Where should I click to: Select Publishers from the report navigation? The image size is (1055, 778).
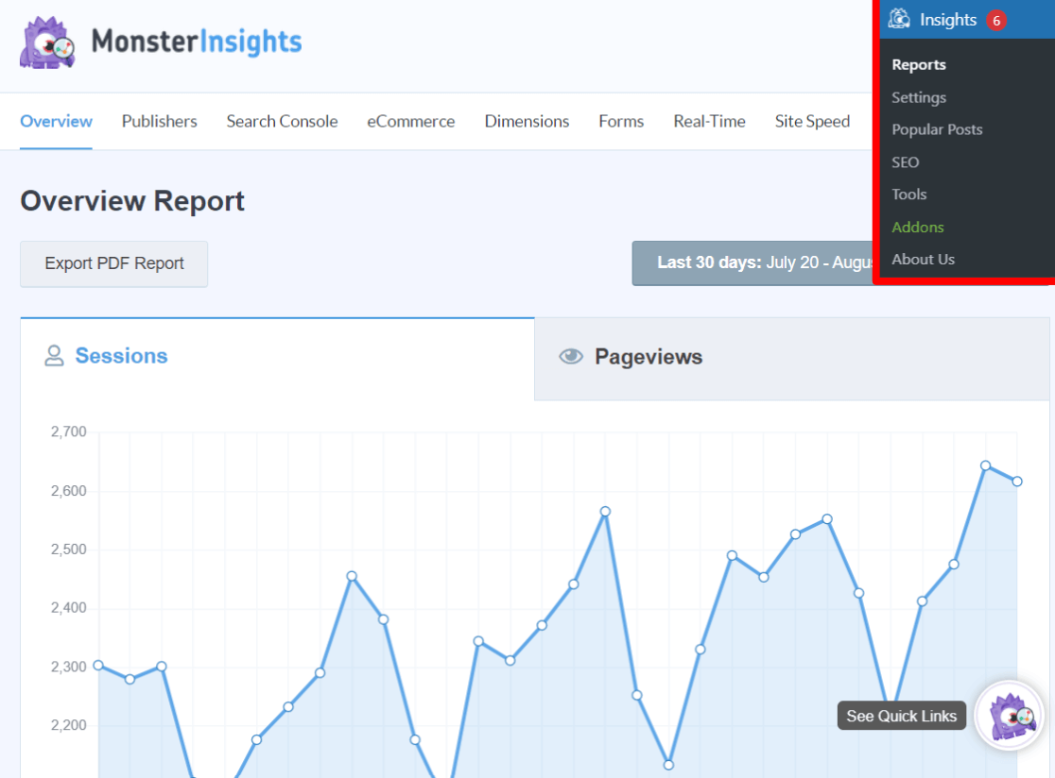coord(158,122)
